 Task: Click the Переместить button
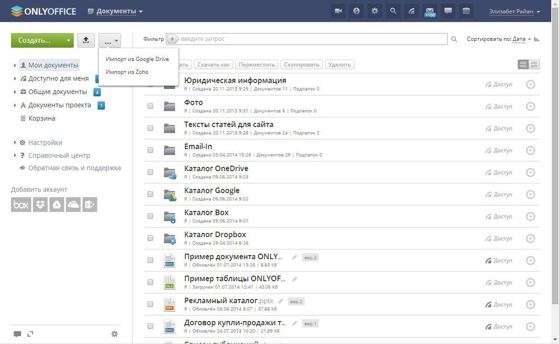click(257, 64)
